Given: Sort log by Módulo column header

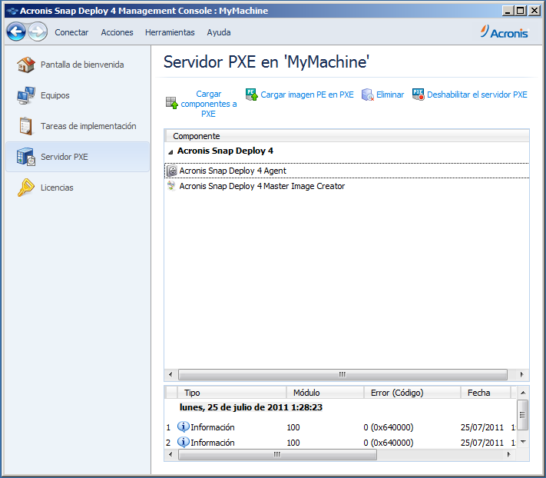Looking at the screenshot, I should [326, 393].
